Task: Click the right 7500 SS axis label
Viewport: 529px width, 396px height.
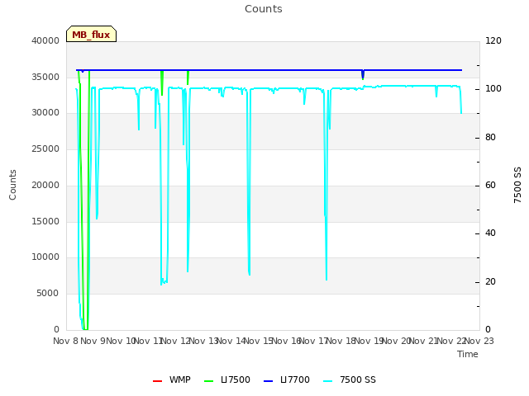Action: [517, 185]
